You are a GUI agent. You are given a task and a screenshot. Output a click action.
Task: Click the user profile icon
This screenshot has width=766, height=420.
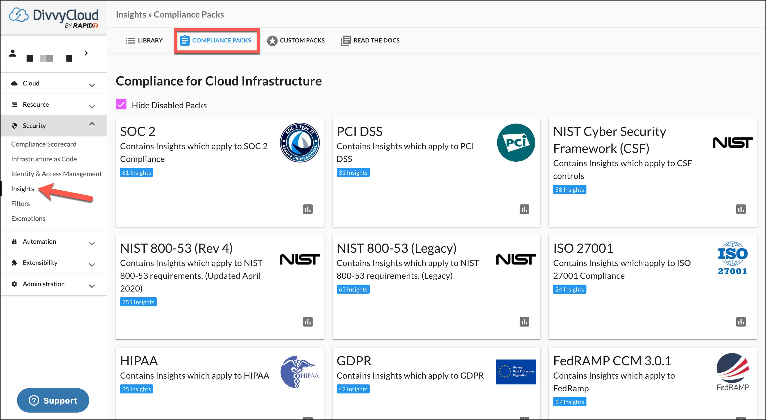(x=12, y=53)
